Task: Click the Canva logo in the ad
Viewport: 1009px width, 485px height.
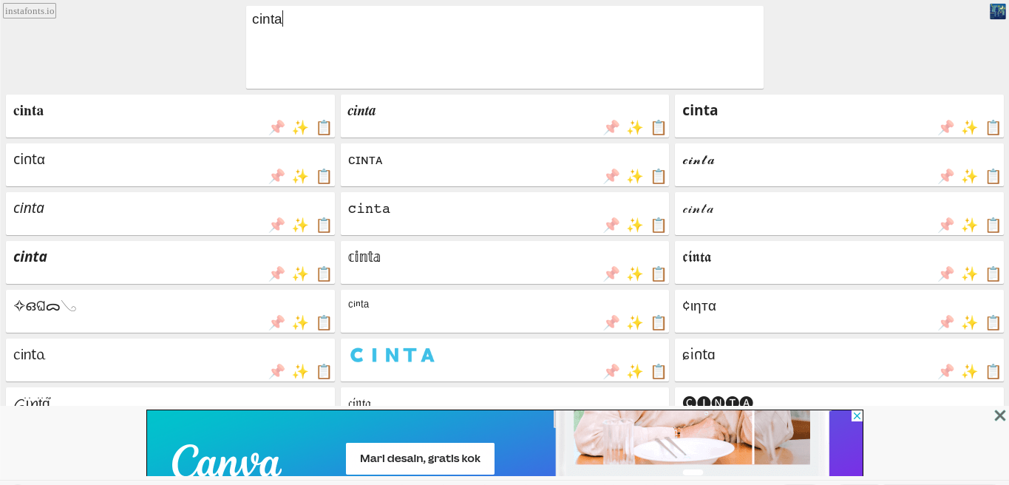Action: tap(227, 461)
